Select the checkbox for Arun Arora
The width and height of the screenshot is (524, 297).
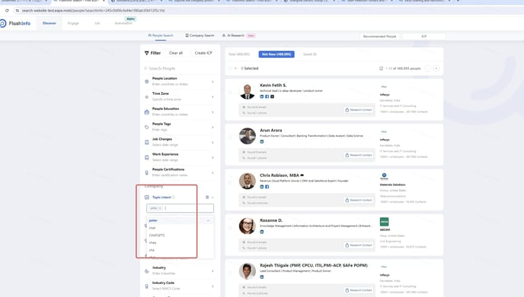coord(230,137)
